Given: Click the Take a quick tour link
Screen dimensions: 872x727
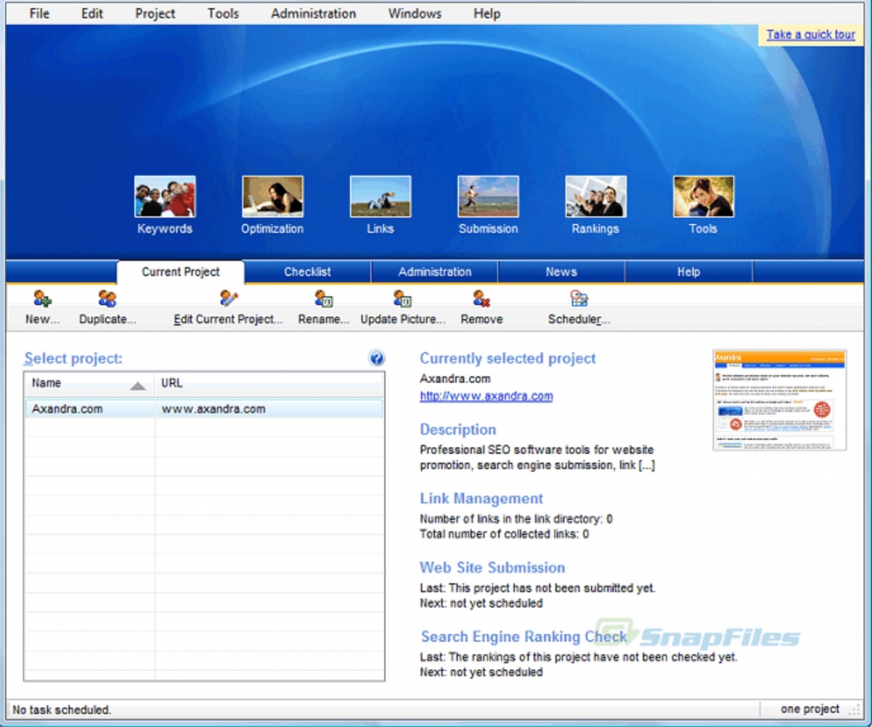Looking at the screenshot, I should pyautogui.click(x=811, y=34).
